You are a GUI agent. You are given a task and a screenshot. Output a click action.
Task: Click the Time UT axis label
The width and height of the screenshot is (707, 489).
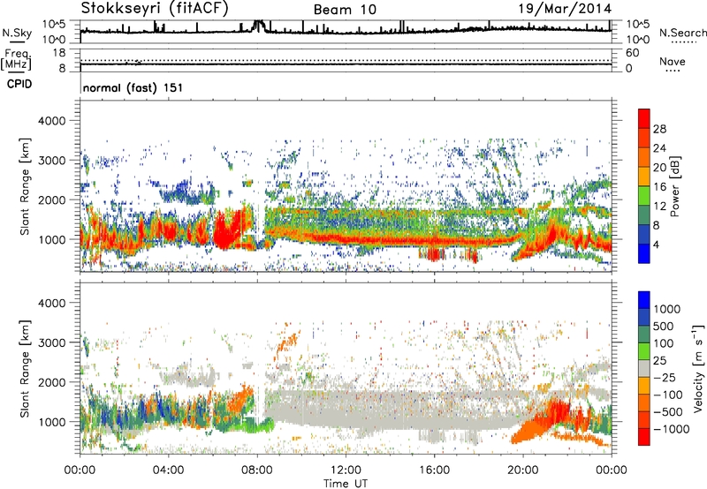point(346,484)
